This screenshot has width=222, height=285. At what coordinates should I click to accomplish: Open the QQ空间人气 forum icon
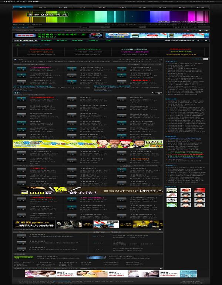click(21, 82)
